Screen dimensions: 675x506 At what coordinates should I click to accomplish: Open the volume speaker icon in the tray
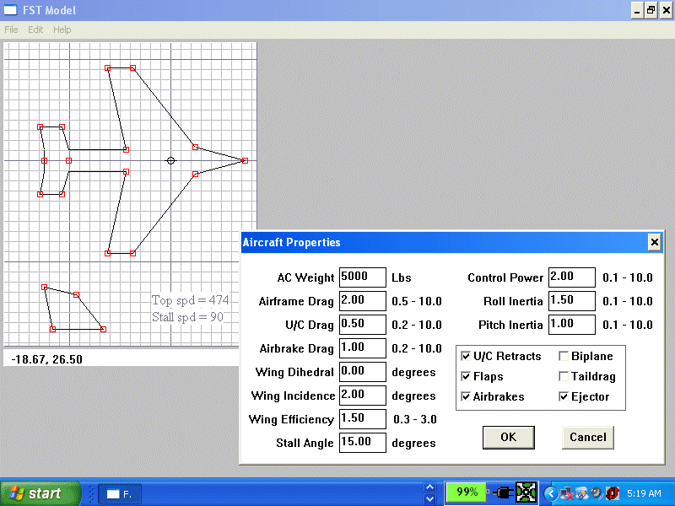point(595,493)
